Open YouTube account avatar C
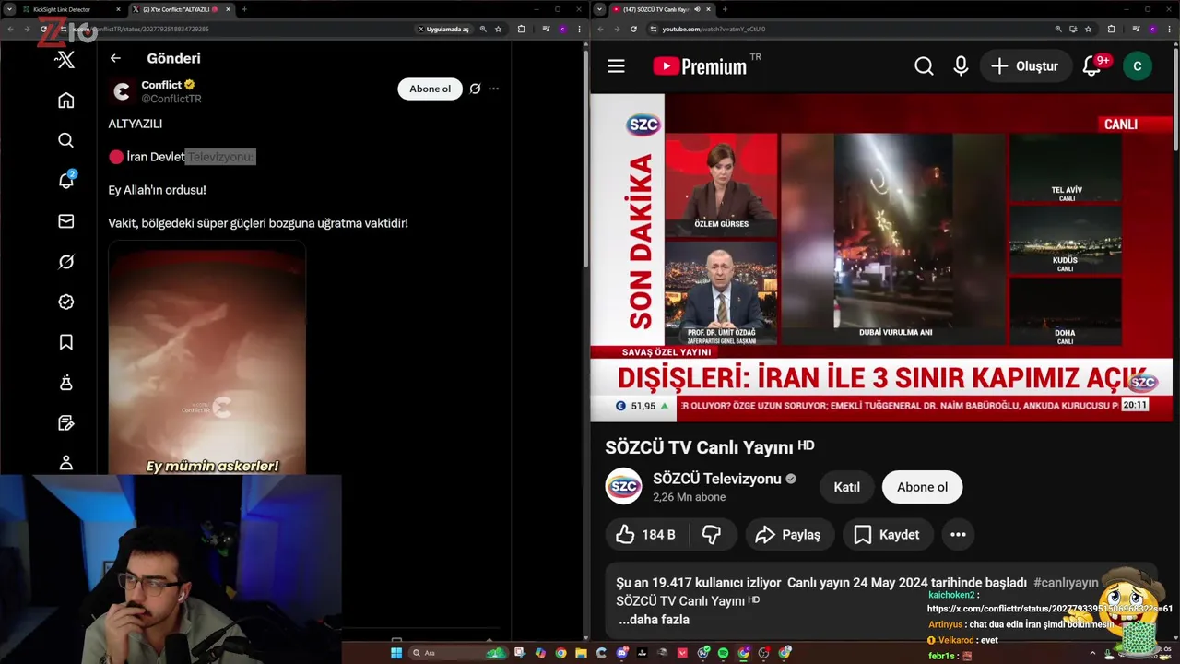Image resolution: width=1180 pixels, height=664 pixels. click(1137, 66)
